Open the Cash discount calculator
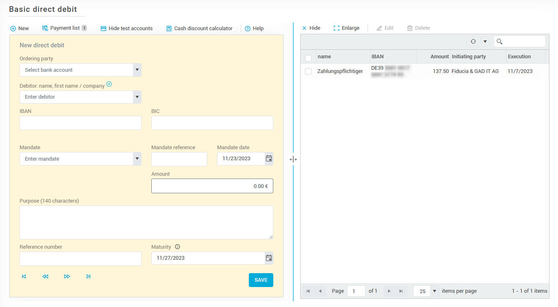This screenshot has width=558, height=307. pos(199,29)
